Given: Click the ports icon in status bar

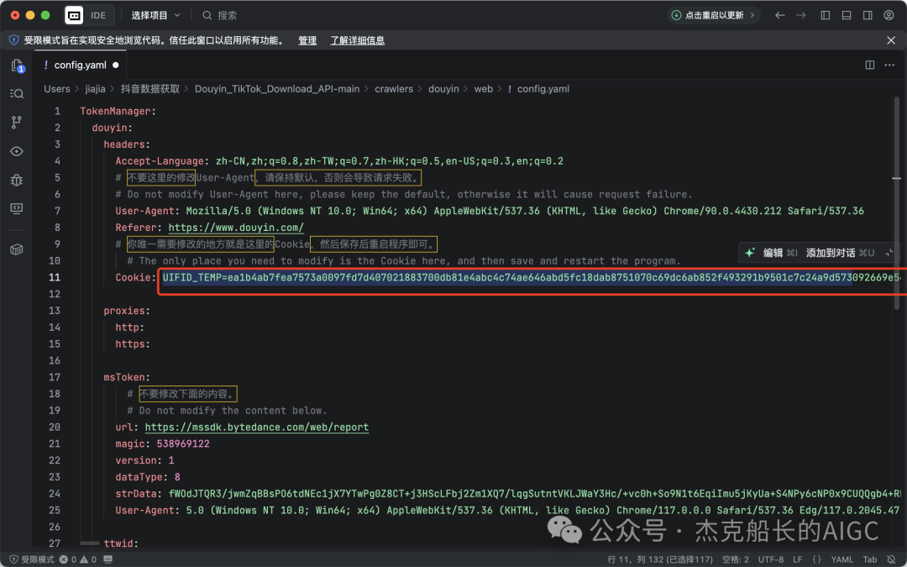Looking at the screenshot, I should point(107,559).
